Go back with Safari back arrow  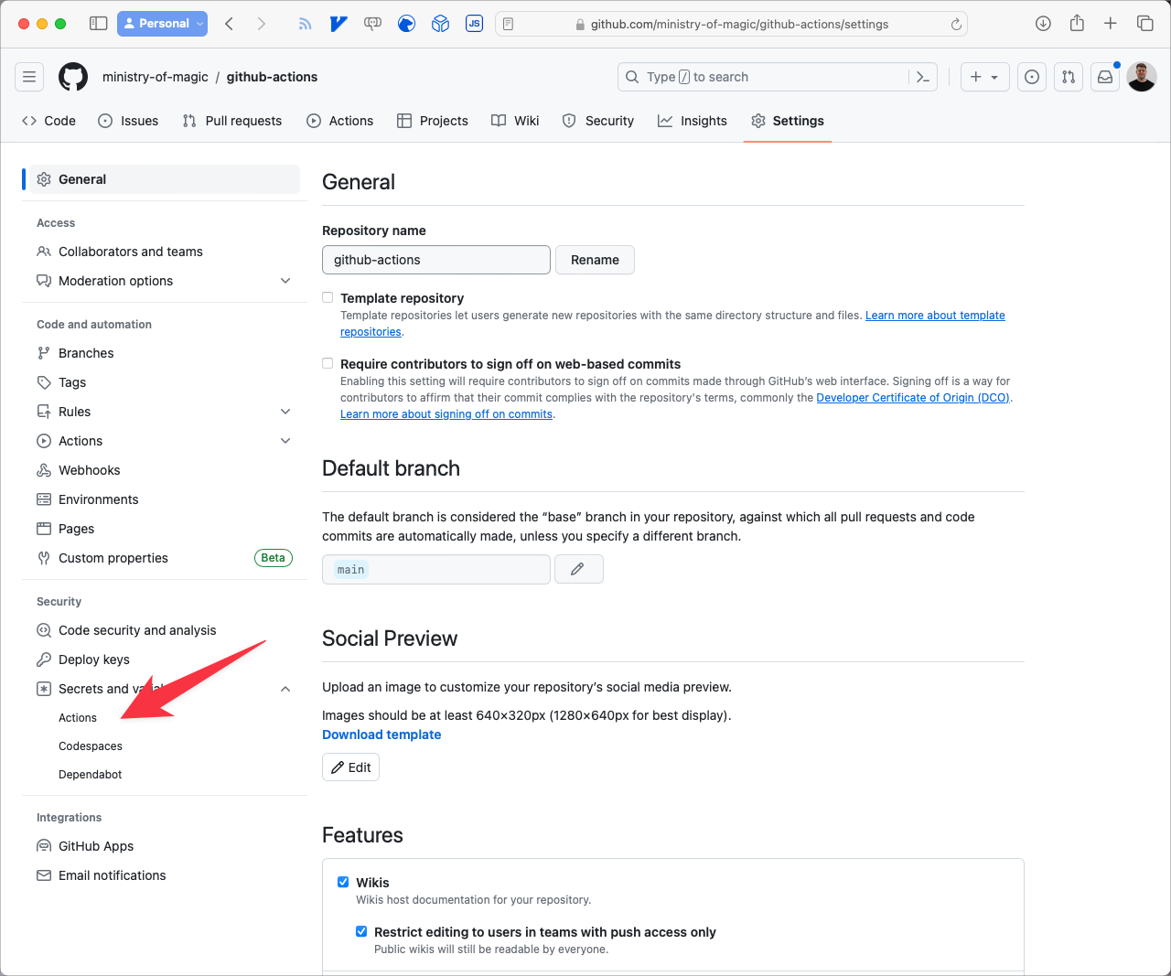click(230, 24)
